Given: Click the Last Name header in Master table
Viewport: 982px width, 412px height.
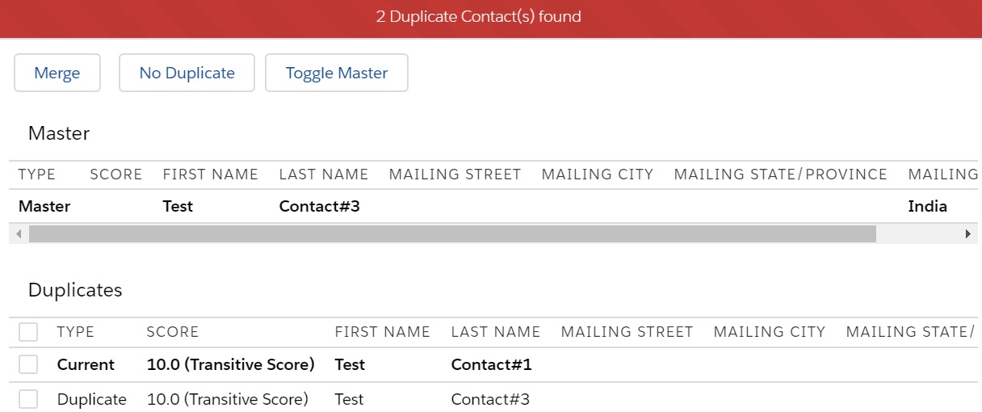Looking at the screenshot, I should click(323, 174).
